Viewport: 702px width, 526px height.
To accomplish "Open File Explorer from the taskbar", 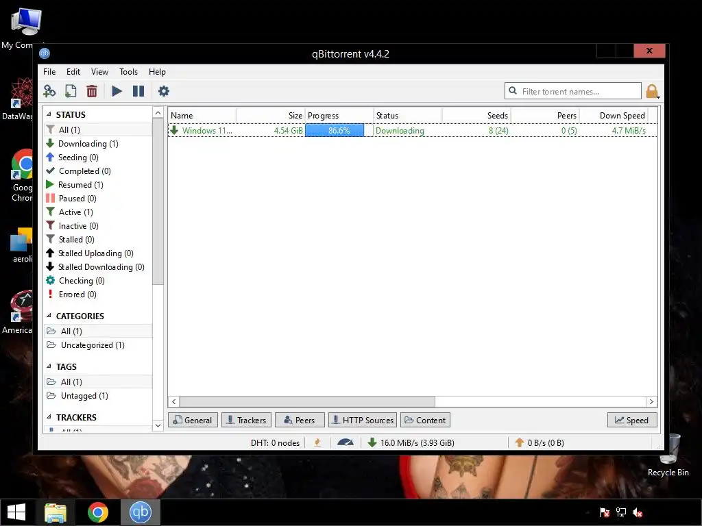I will (56, 512).
